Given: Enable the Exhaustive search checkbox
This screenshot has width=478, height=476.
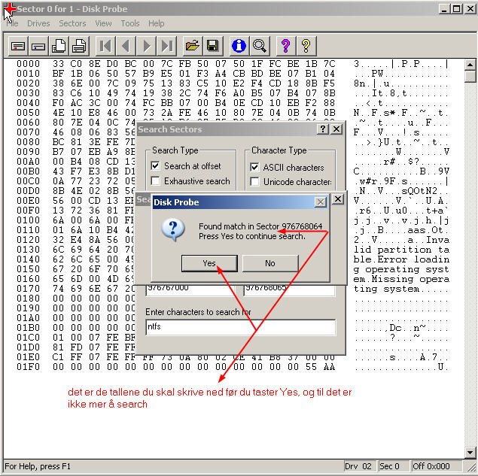Looking at the screenshot, I should point(156,181).
